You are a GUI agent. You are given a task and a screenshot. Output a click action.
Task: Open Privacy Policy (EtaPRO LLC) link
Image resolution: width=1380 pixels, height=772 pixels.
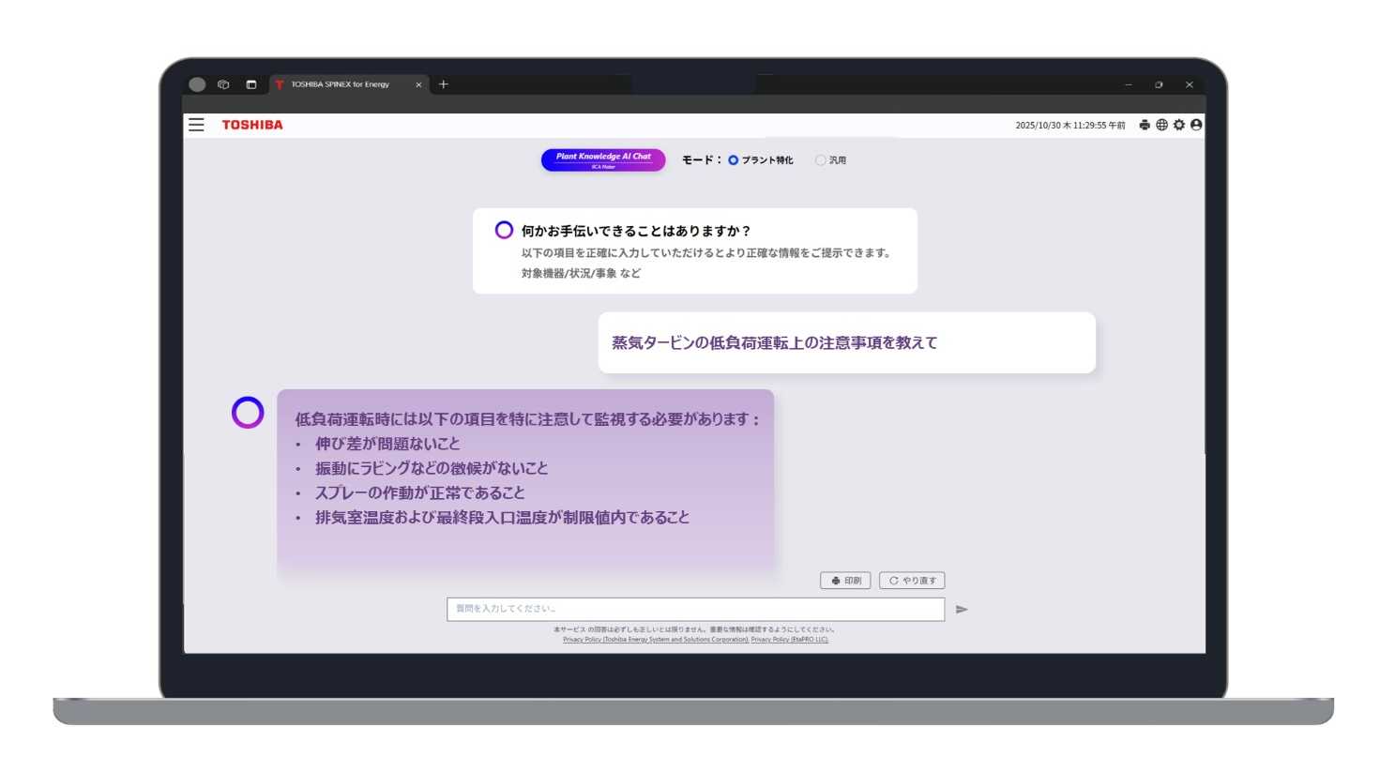[x=791, y=639]
